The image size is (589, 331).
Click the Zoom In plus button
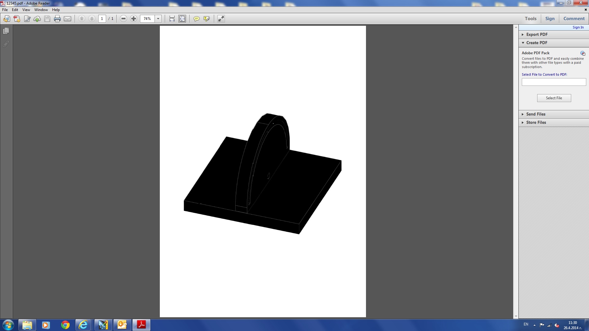(x=133, y=19)
